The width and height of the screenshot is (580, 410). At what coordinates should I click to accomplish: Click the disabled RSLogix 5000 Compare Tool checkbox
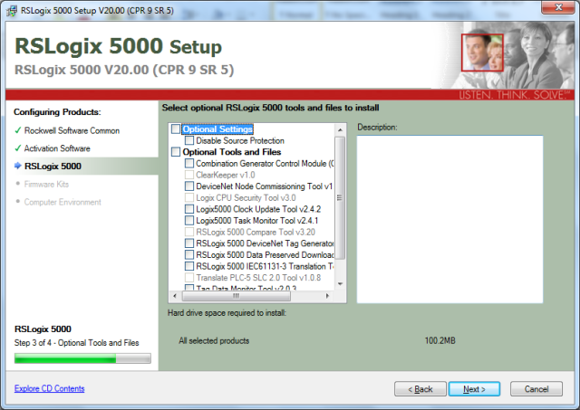[189, 232]
